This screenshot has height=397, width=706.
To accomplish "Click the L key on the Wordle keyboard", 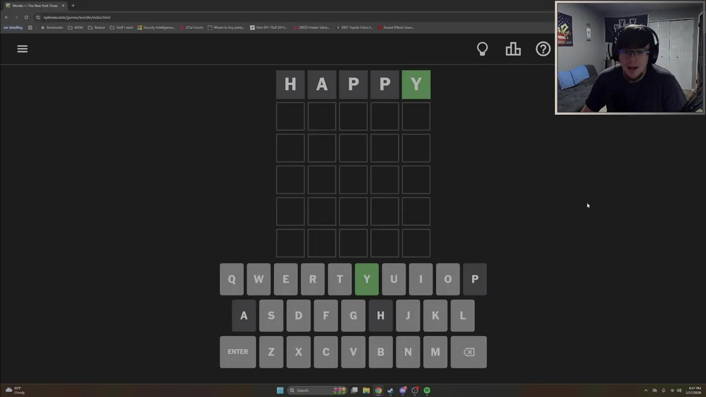I will (463, 315).
